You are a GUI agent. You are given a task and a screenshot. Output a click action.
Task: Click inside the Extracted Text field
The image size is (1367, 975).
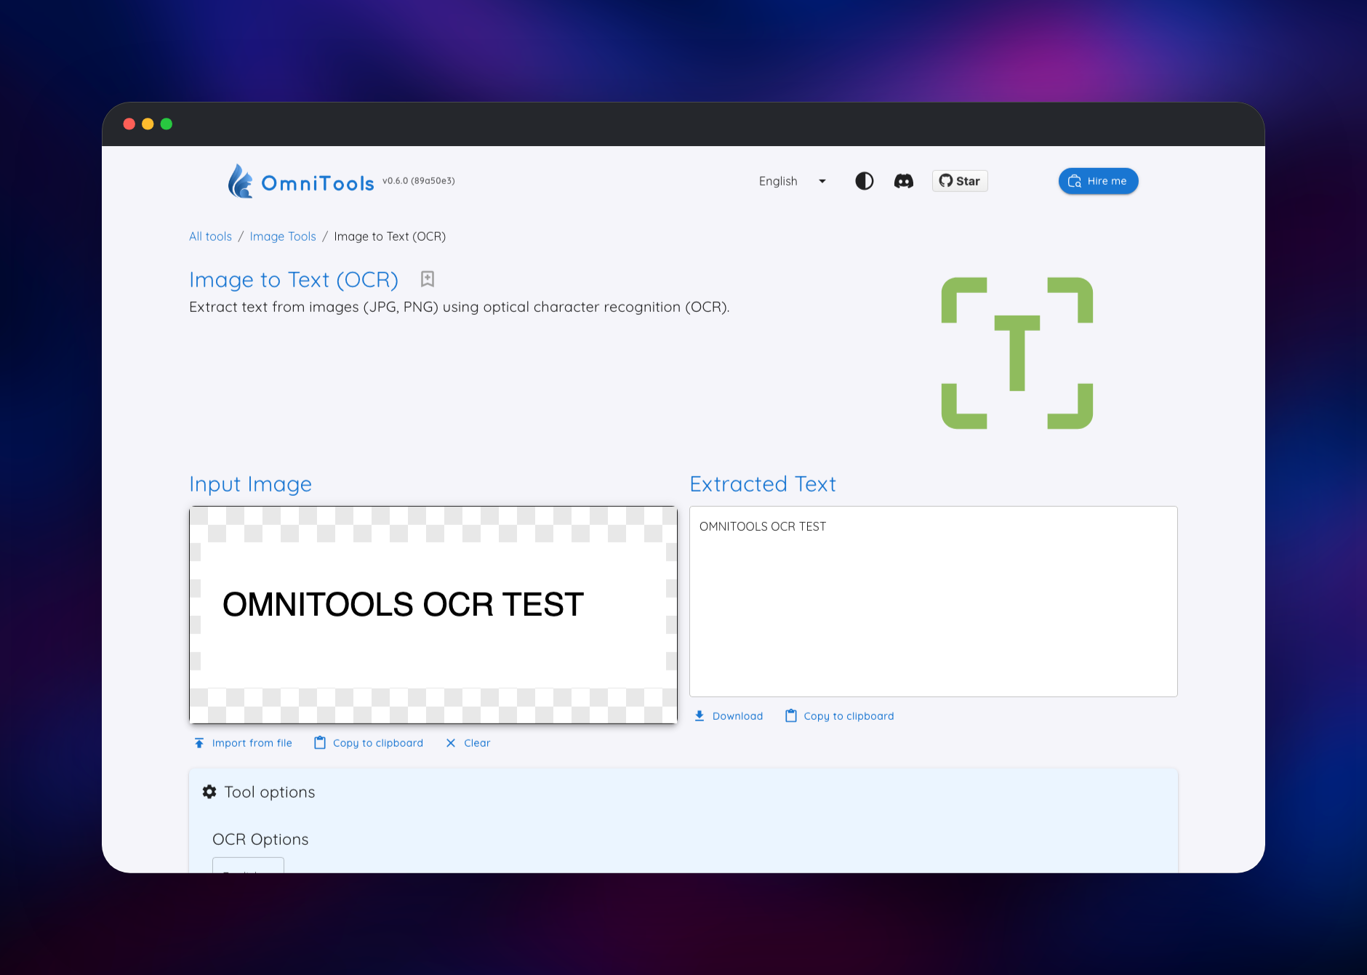[x=934, y=601]
